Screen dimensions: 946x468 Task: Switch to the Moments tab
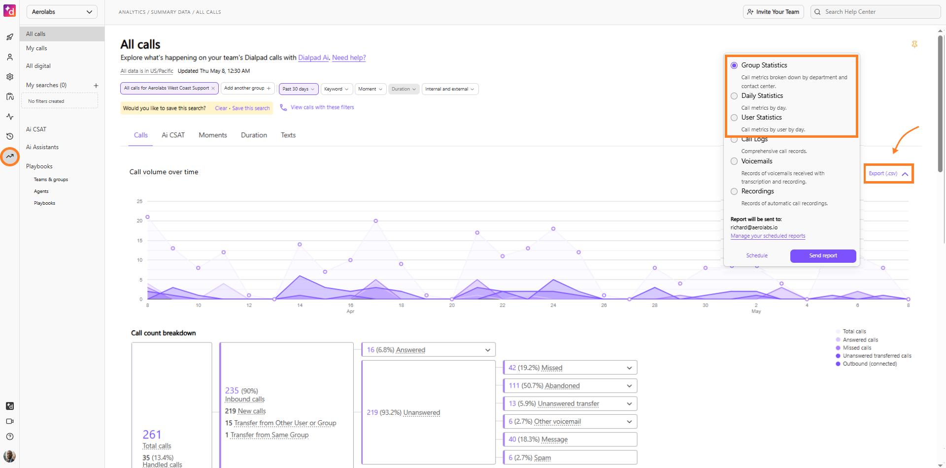tap(213, 135)
